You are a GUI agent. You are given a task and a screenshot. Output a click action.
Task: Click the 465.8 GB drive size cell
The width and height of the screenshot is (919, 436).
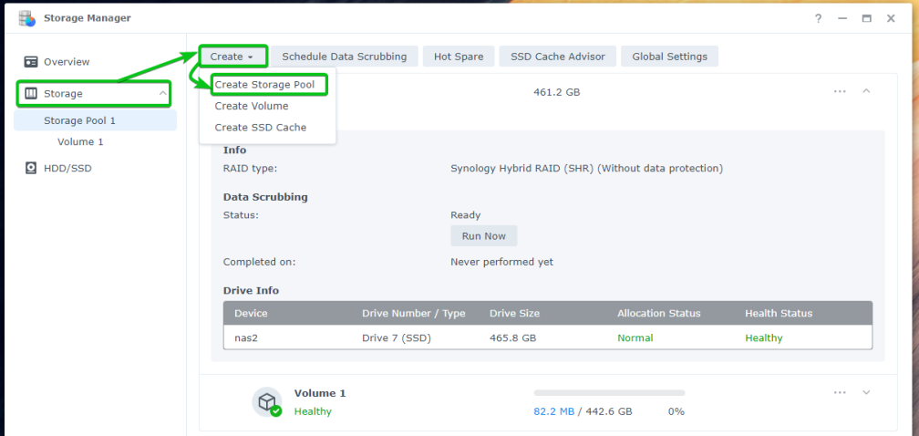pos(512,338)
